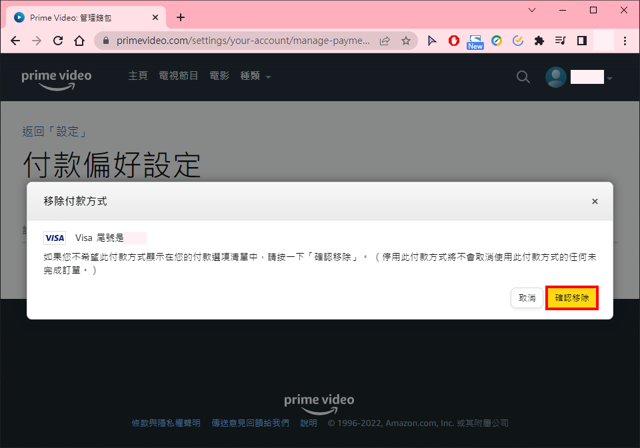Open the red shield ad-blocker extension

[454, 41]
